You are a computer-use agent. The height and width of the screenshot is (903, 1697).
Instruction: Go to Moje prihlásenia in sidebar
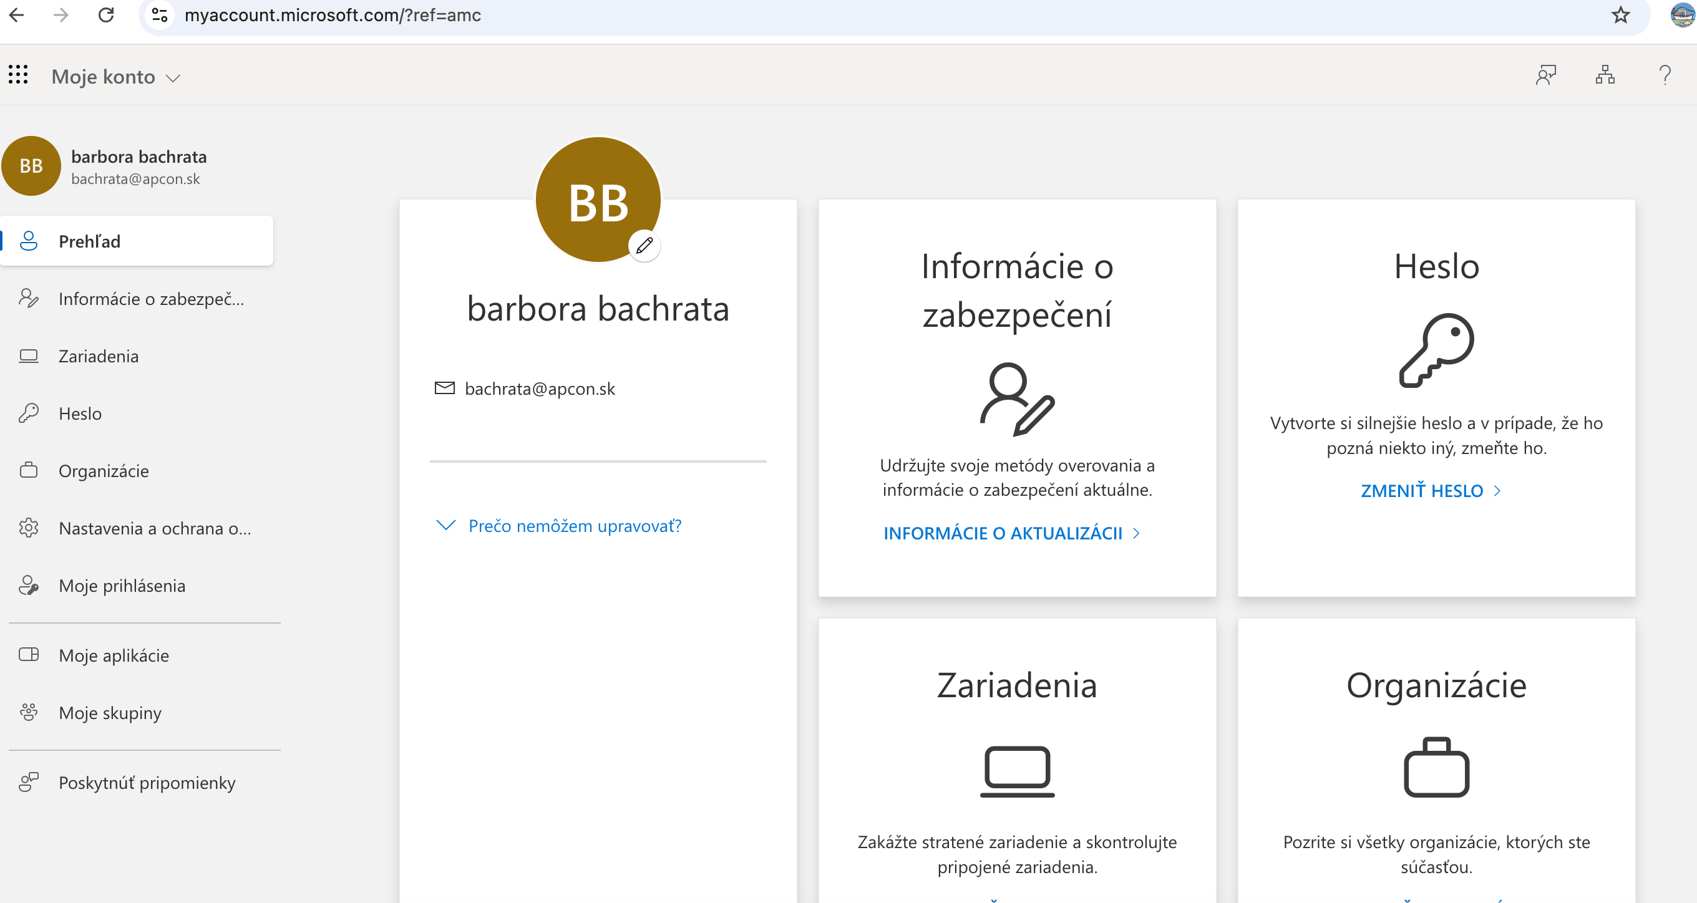click(122, 586)
